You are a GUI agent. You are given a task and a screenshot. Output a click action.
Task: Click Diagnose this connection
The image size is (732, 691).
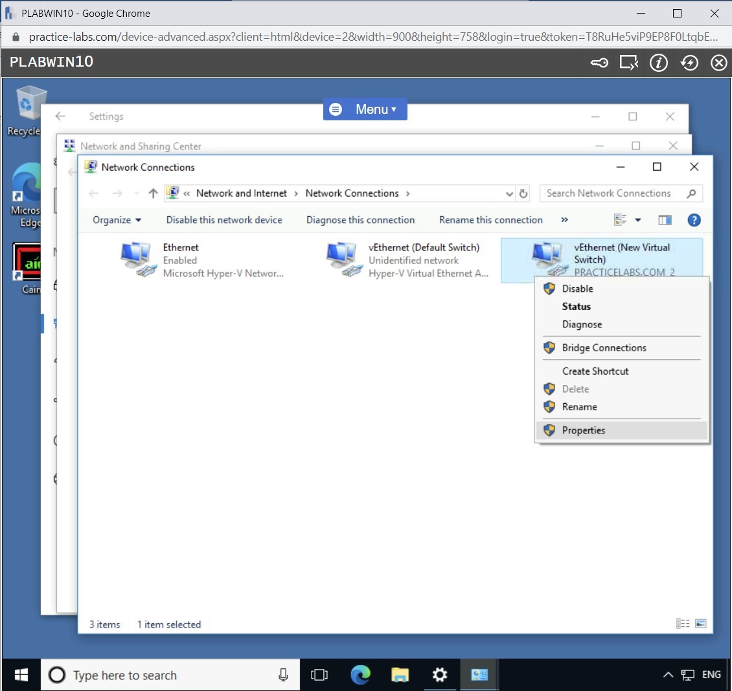click(360, 220)
